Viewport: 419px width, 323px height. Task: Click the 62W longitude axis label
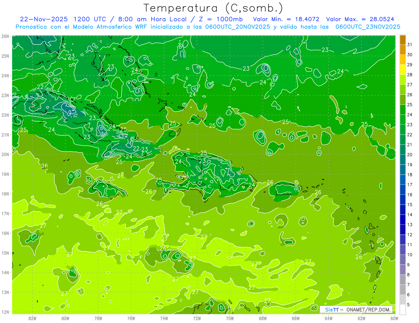click(x=361, y=318)
